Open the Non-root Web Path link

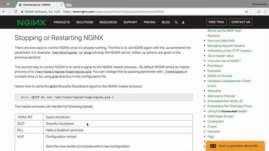(221, 41)
